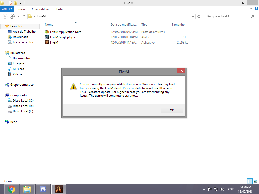Open the Action Center flag icon

click(210, 189)
